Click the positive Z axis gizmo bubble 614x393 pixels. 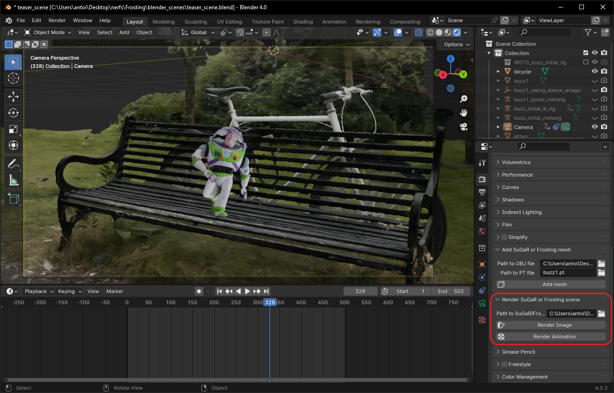coord(450,59)
